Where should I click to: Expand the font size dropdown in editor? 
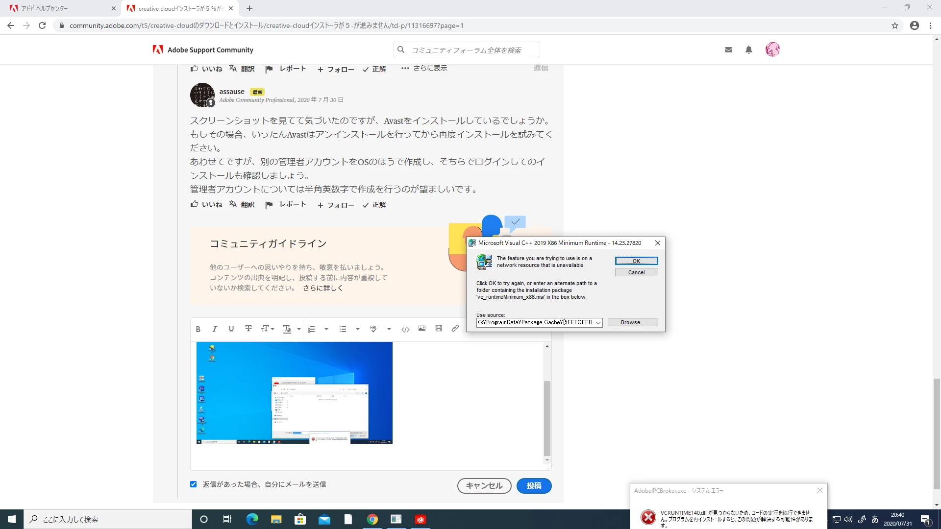click(x=268, y=329)
